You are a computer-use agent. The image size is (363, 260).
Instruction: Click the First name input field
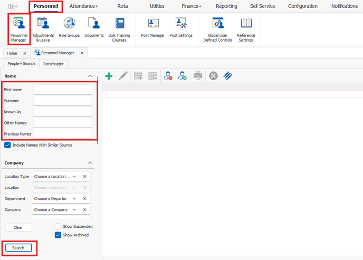[x=62, y=90]
